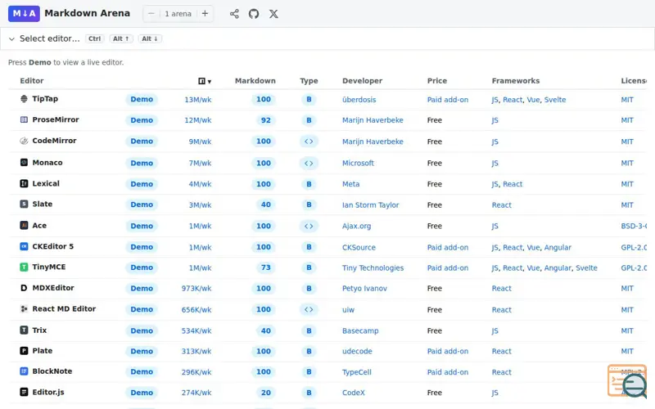Screen dimensions: 655x409
Task: Launch the Demo for BlockNote
Action: click(x=142, y=372)
